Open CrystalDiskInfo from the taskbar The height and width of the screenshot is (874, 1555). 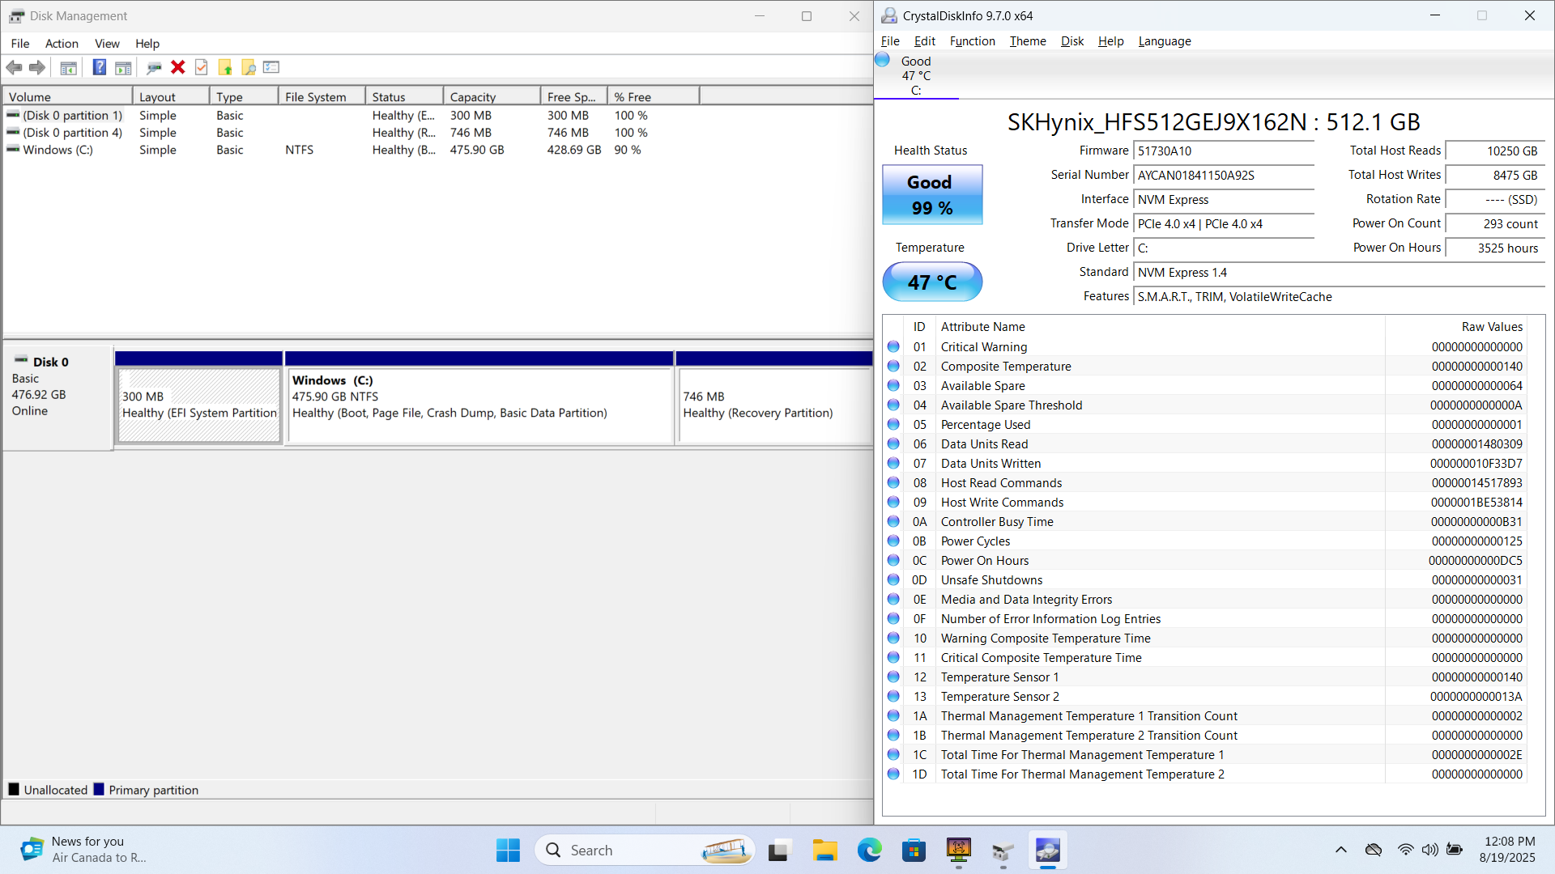point(1047,851)
